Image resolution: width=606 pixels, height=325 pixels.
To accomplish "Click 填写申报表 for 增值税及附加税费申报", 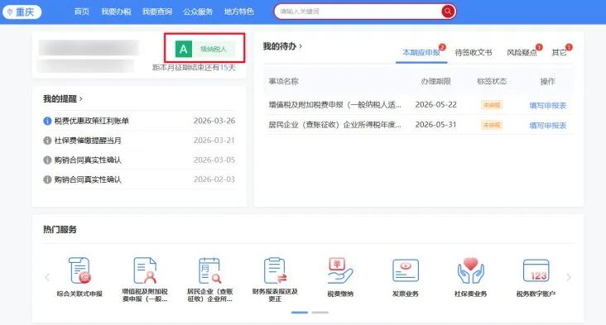I will click(548, 105).
